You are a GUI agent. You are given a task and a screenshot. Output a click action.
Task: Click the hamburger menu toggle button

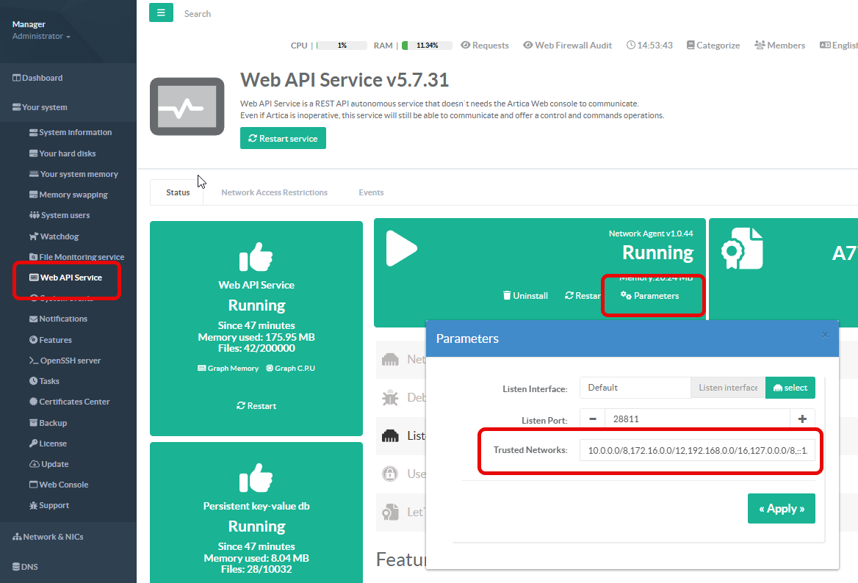click(161, 13)
